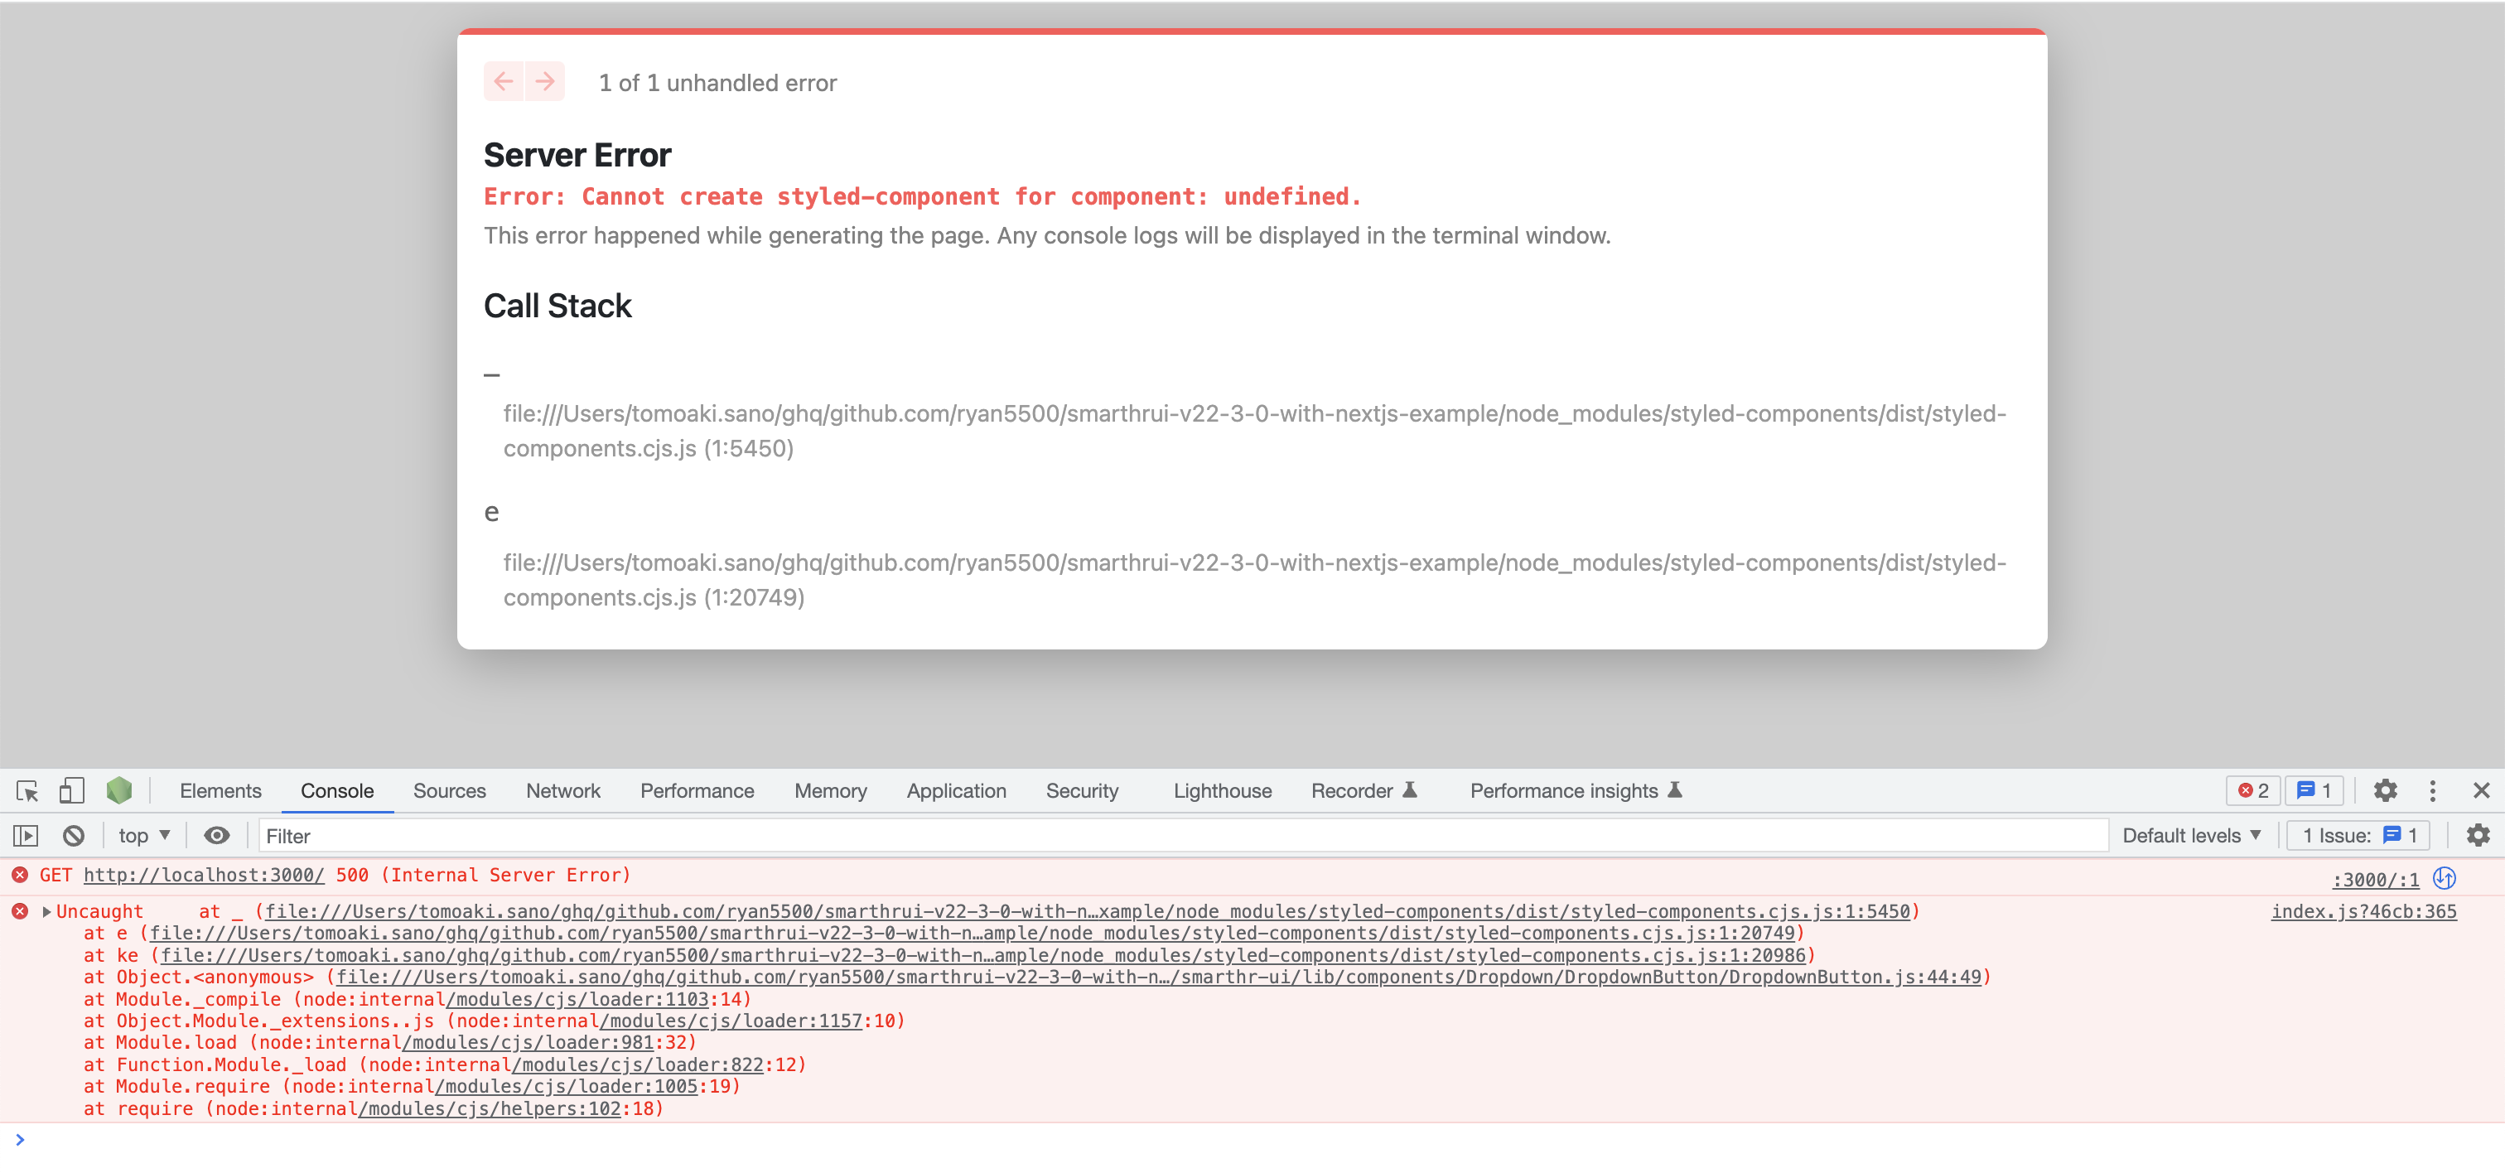The height and width of the screenshot is (1173, 2505).
Task: Toggle the device toolbar
Action: 71,791
